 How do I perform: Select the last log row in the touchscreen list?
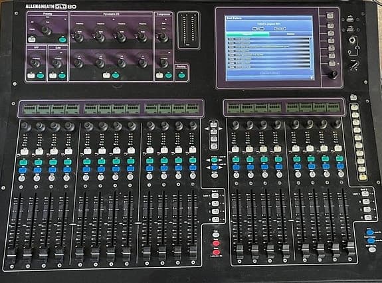coord(269,66)
